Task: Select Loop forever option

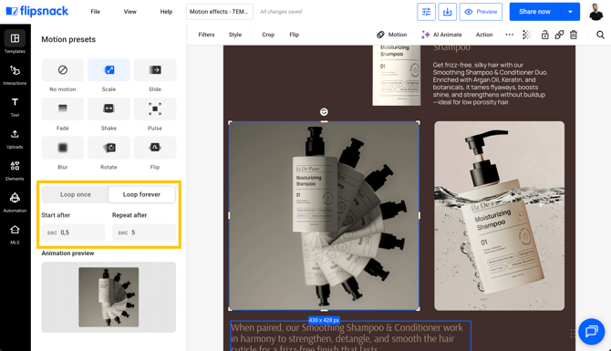Action: coord(141,194)
